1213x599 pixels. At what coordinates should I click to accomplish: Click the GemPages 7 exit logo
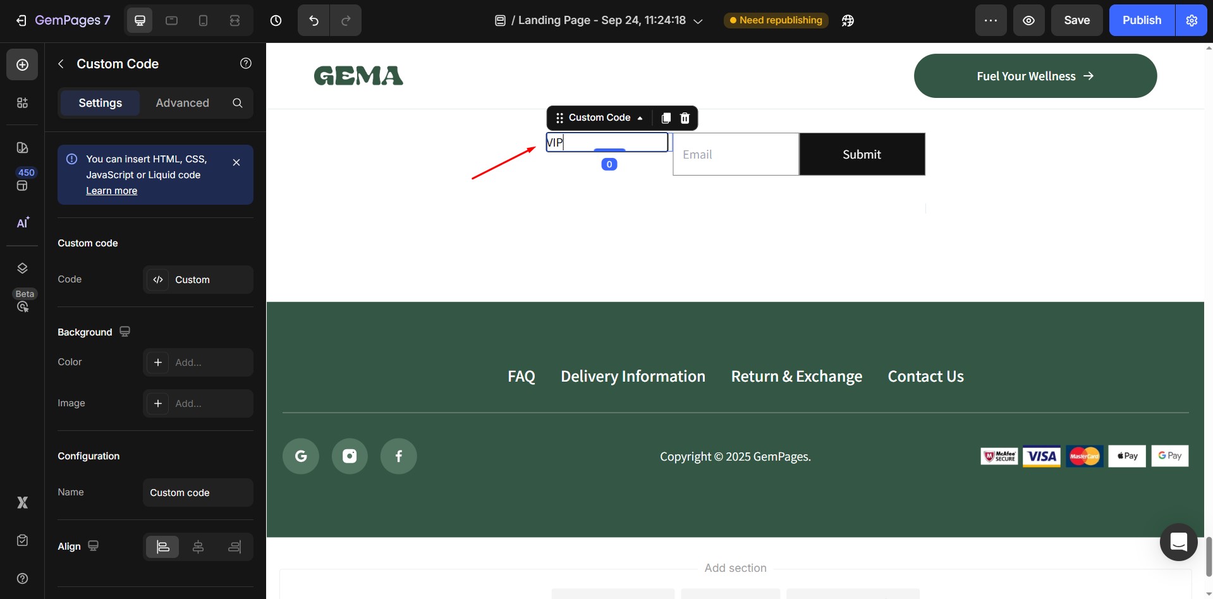[x=63, y=20]
